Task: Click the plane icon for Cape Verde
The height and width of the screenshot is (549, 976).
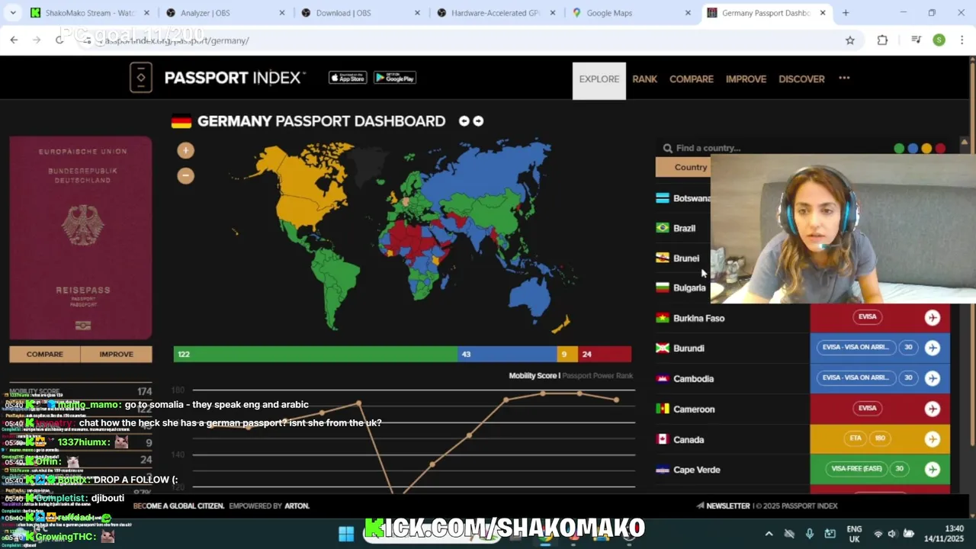Action: pos(932,469)
